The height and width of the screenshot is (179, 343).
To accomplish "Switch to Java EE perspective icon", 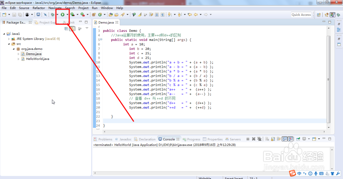I will click(x=327, y=15).
